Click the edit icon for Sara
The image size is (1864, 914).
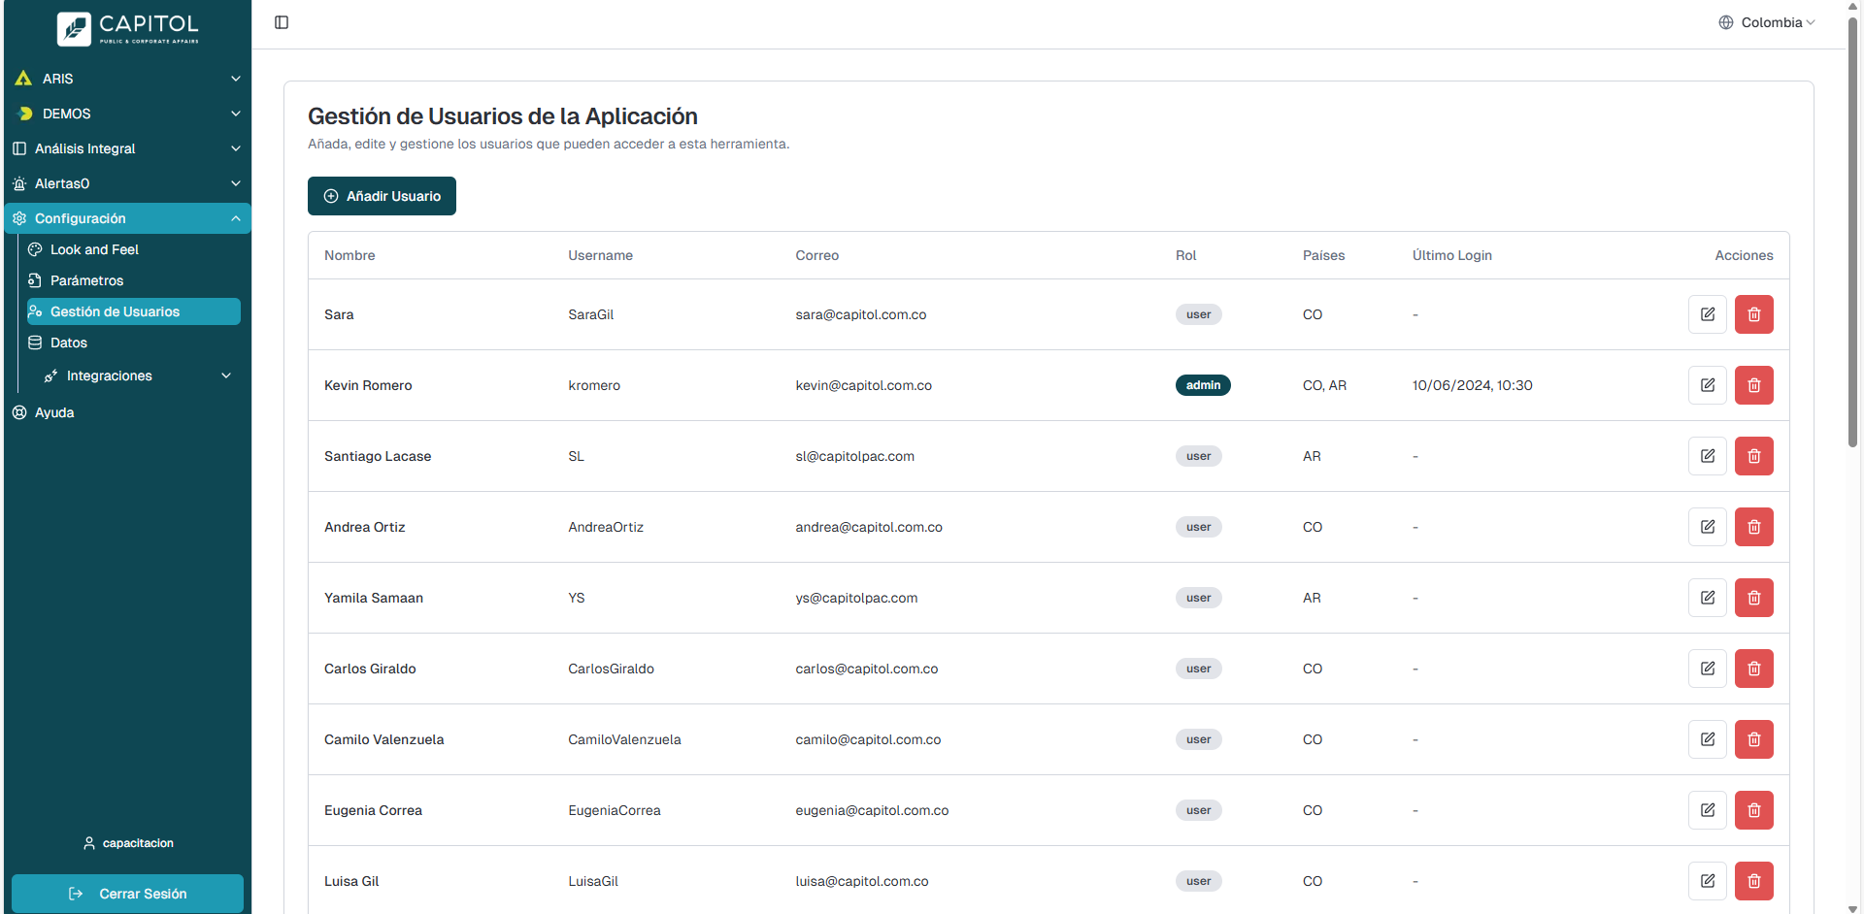[x=1707, y=314]
